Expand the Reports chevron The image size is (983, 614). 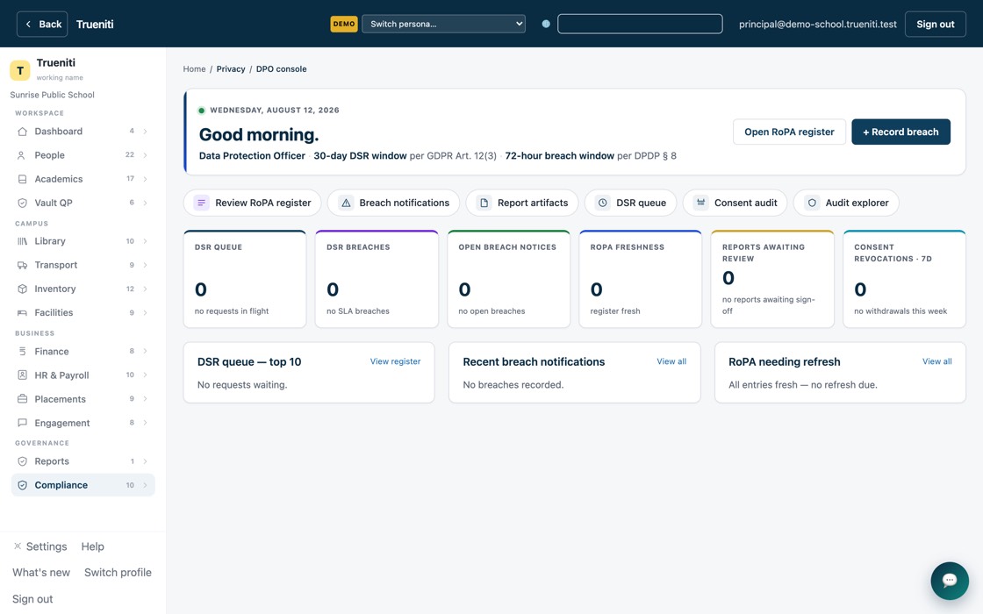(146, 461)
